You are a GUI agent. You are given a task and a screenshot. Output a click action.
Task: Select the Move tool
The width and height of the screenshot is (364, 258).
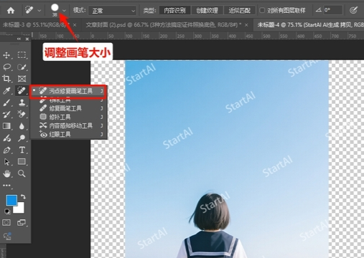click(6, 55)
